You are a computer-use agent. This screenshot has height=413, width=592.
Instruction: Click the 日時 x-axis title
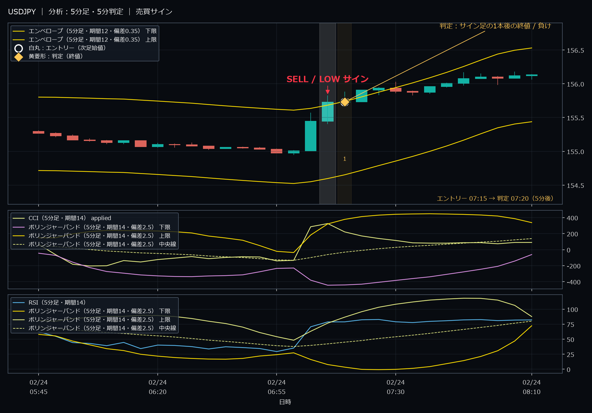[x=285, y=402]
